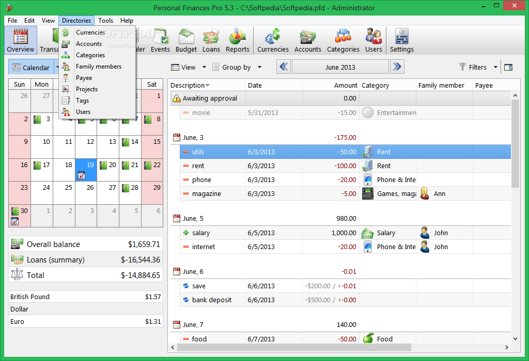Open the Settings toolbar icon
This screenshot has height=361, width=529.
point(401,40)
